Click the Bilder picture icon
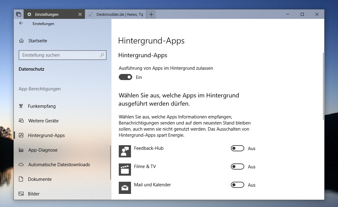This screenshot has height=207, width=338. point(21,194)
